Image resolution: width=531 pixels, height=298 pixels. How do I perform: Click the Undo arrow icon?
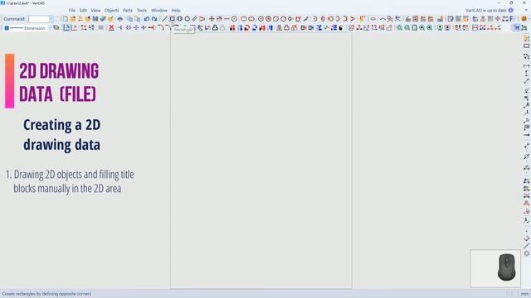[x=147, y=19]
